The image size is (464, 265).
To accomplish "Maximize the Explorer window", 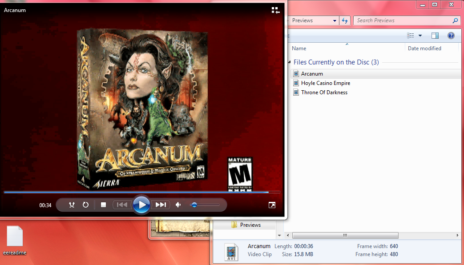I will (435, 4).
